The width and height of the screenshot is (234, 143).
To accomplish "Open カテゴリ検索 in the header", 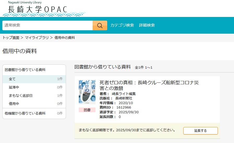I will (x=122, y=25).
